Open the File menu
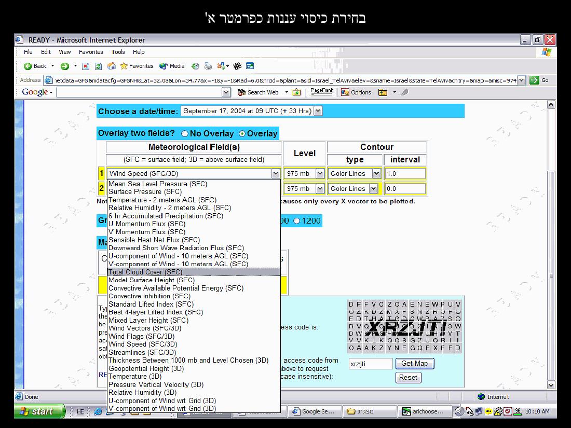The image size is (571, 428). tap(28, 52)
